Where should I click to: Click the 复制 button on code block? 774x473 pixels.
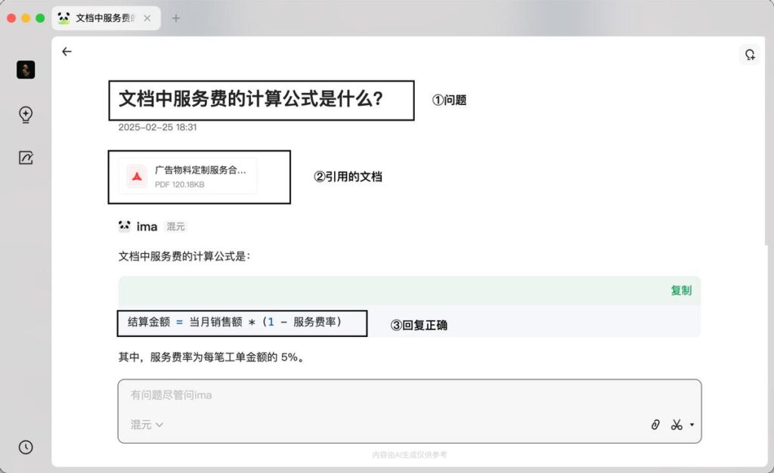click(680, 290)
